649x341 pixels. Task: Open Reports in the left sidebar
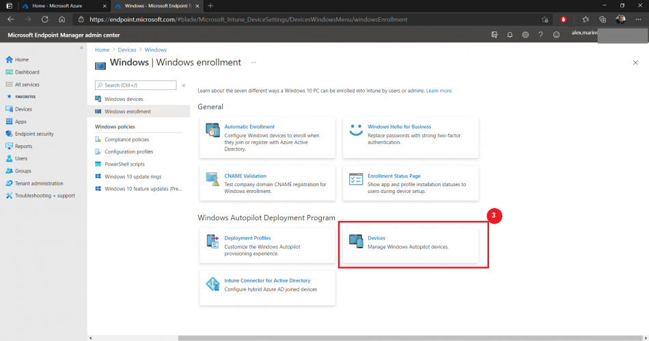[18, 146]
